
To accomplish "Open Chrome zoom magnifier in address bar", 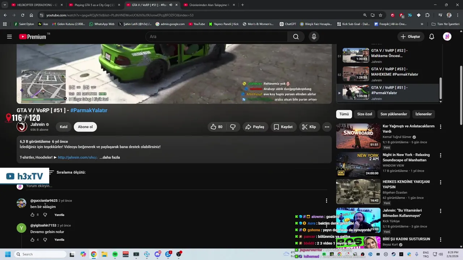I will (x=365, y=15).
